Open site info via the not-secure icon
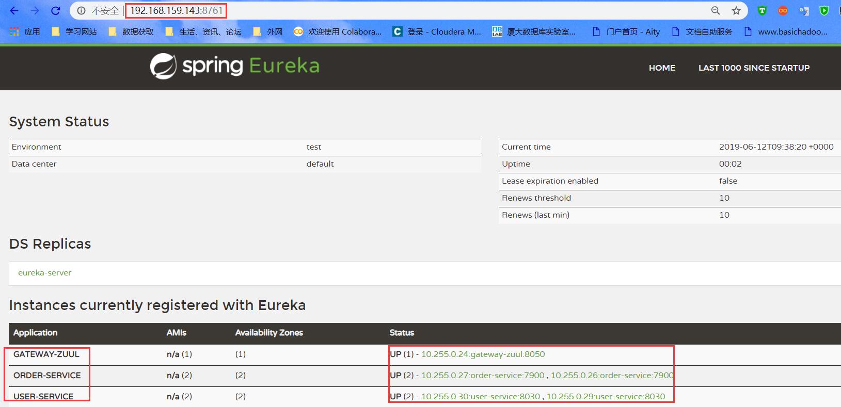The image size is (841, 407). coord(81,10)
